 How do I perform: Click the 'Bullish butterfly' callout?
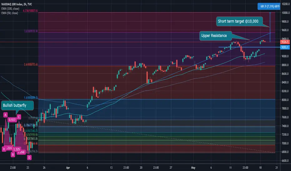coord(17,105)
